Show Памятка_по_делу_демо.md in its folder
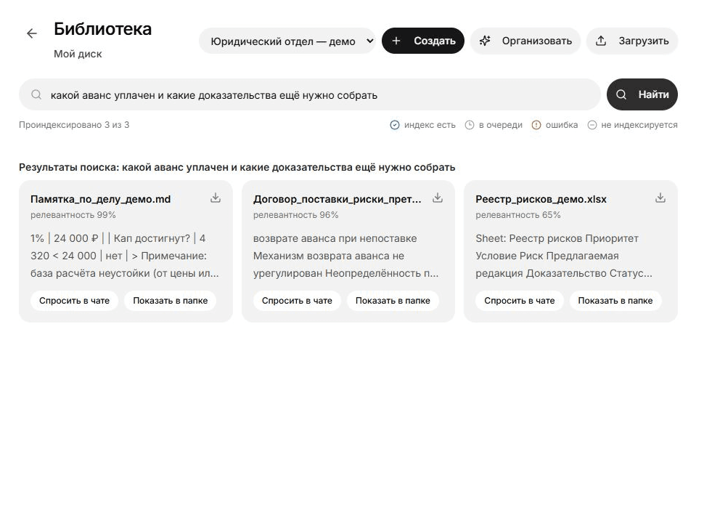The width and height of the screenshot is (704, 523). click(x=170, y=301)
